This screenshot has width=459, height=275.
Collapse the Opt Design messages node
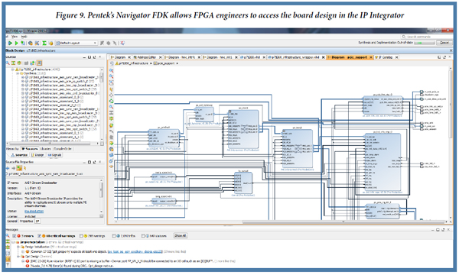coord(18,257)
